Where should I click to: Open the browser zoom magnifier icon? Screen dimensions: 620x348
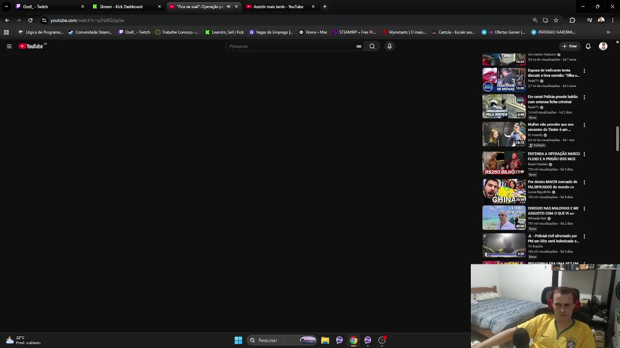tap(535, 20)
